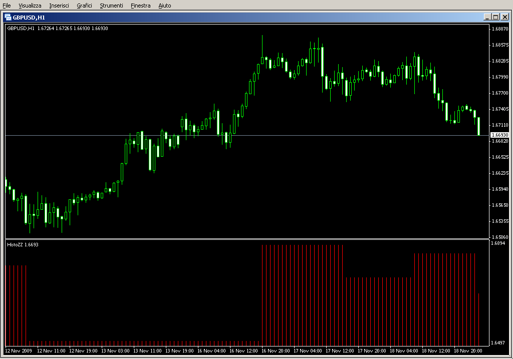
Task: Click the 17 Nov 04:00 time label
Action: pyautogui.click(x=308, y=351)
